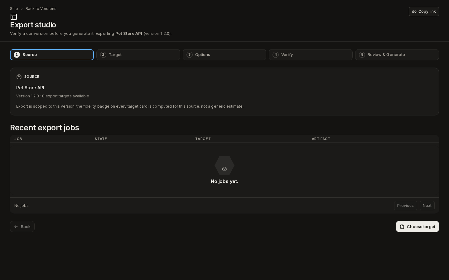
Task: Click the Export studio page title
Action: [33, 25]
